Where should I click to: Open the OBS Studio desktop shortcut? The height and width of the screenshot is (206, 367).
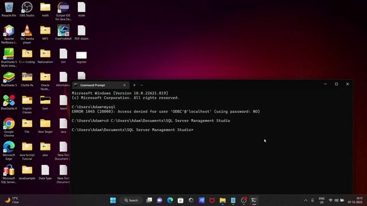(27, 9)
